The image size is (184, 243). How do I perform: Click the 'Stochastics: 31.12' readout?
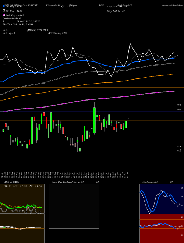coord(12,18)
